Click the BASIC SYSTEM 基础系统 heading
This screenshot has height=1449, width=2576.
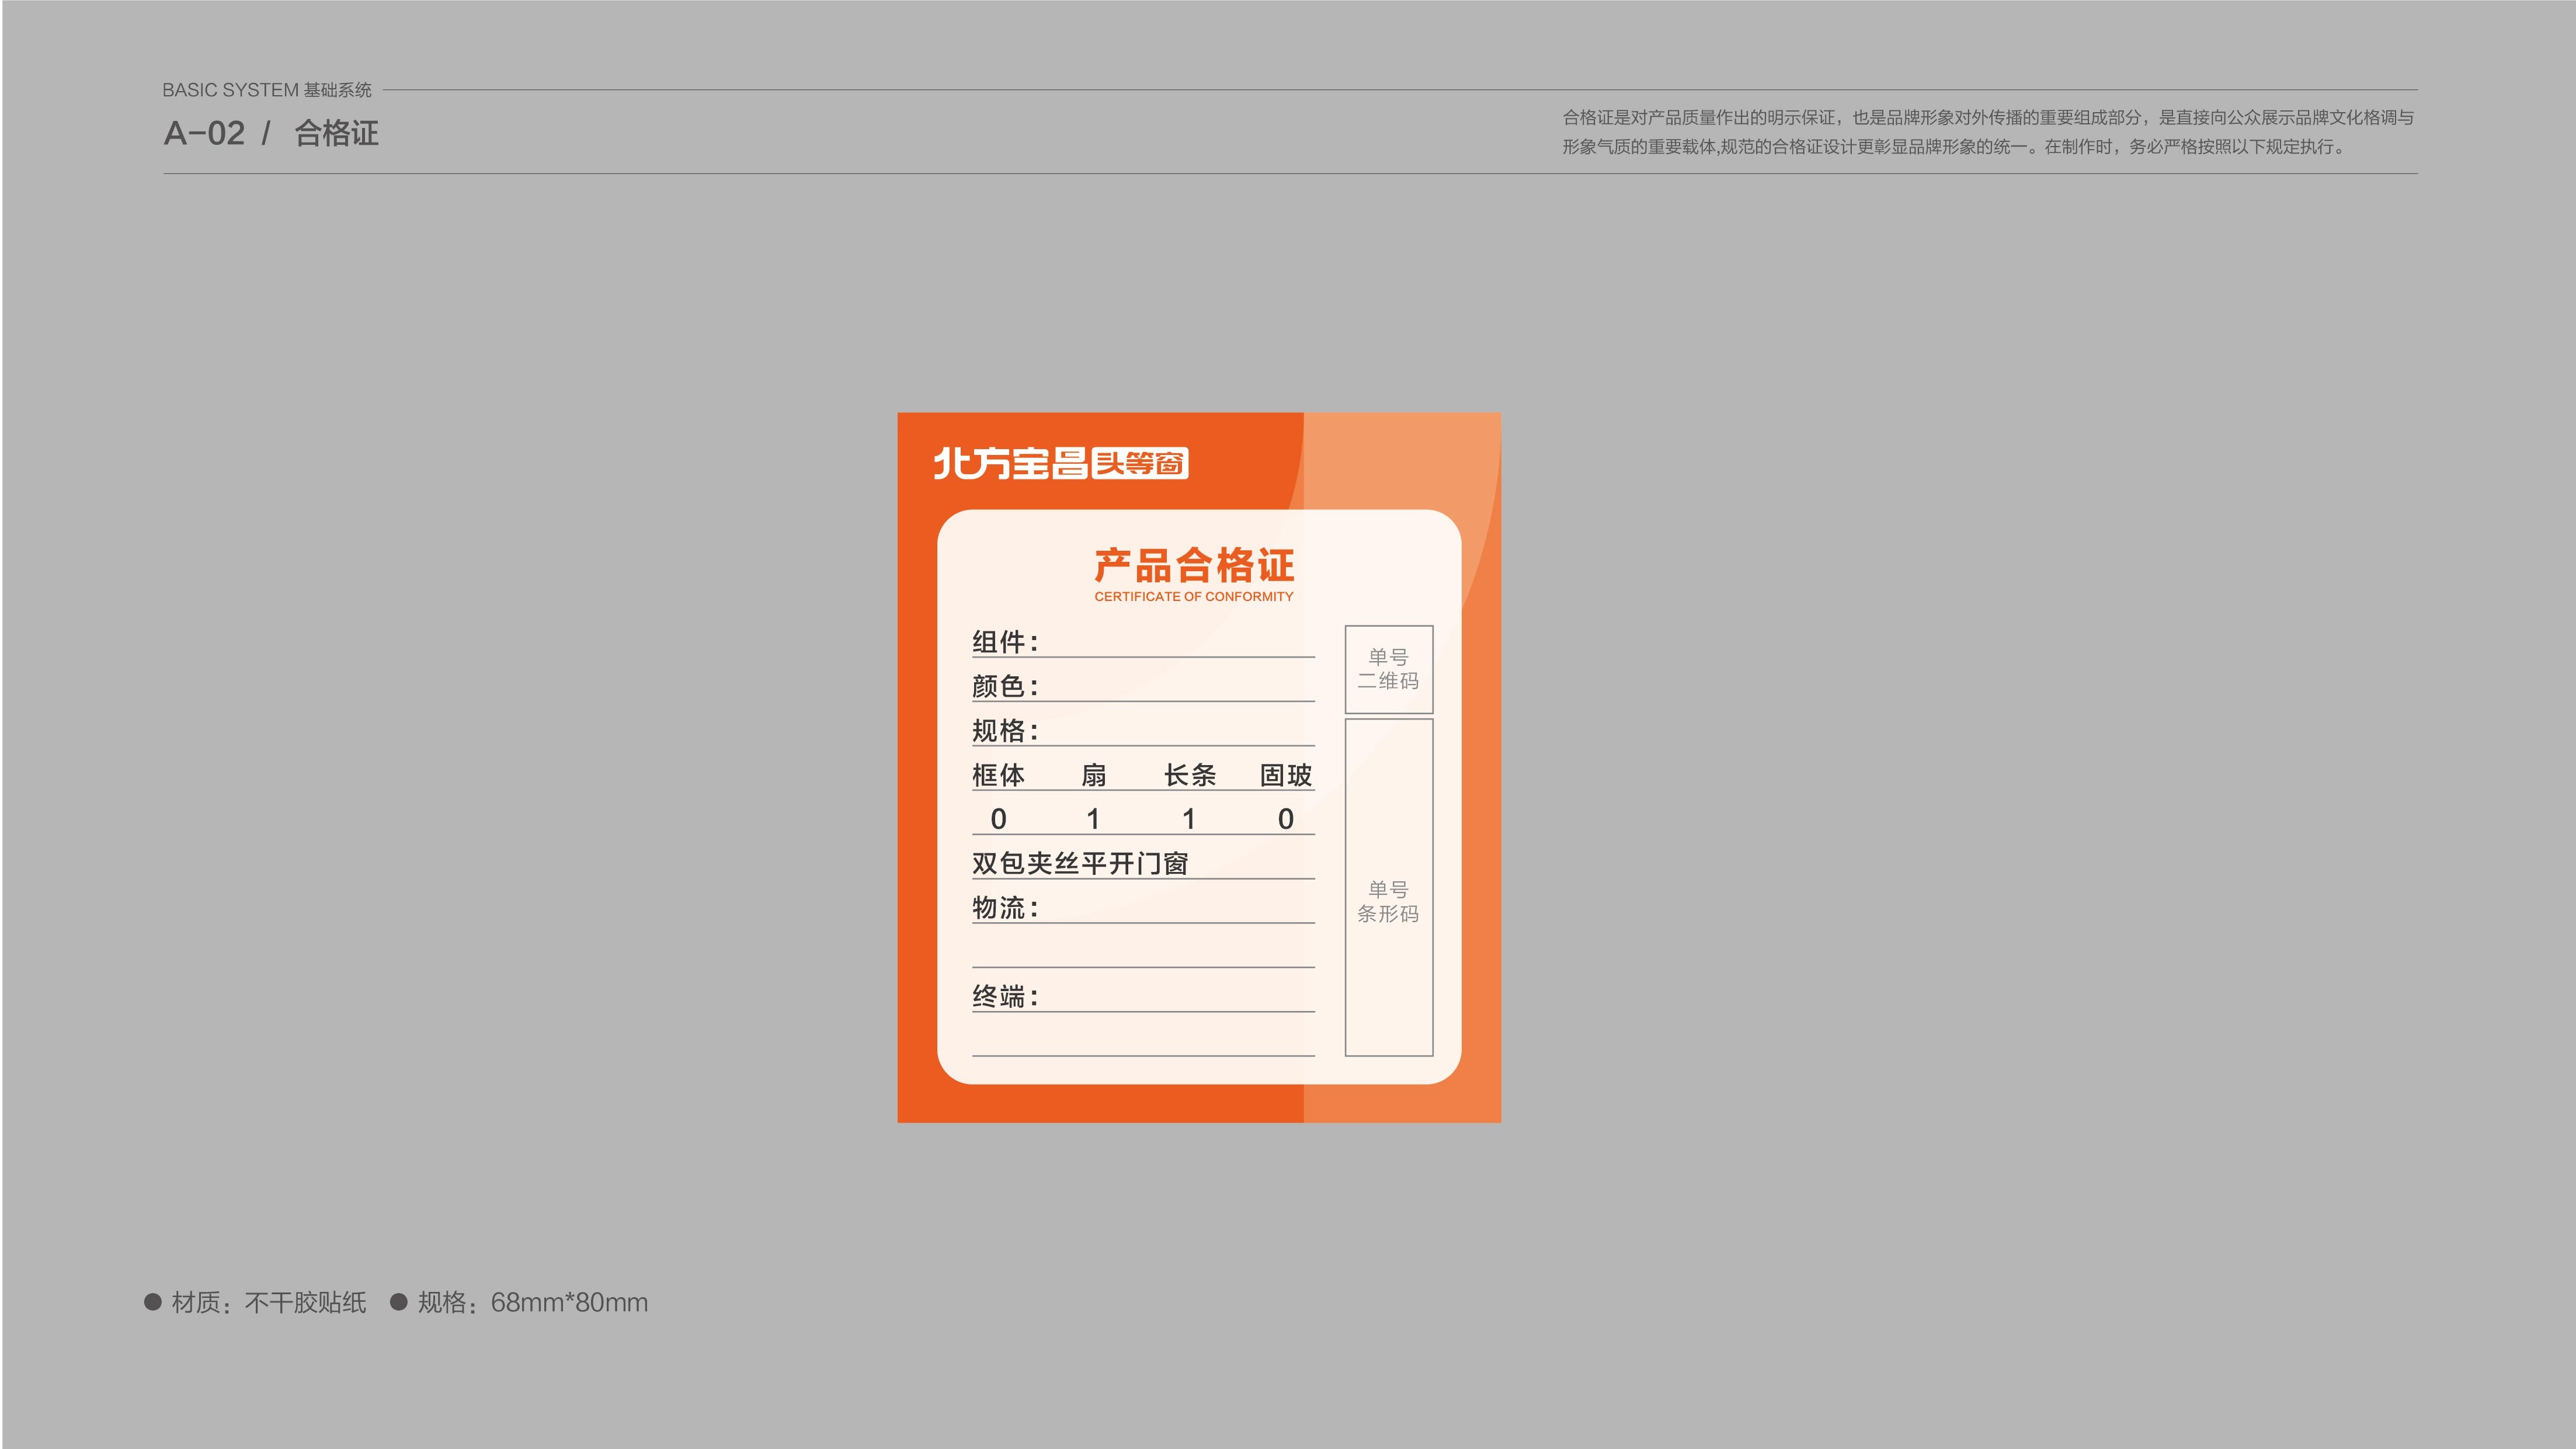(267, 89)
